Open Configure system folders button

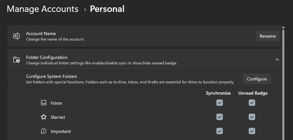point(257,79)
